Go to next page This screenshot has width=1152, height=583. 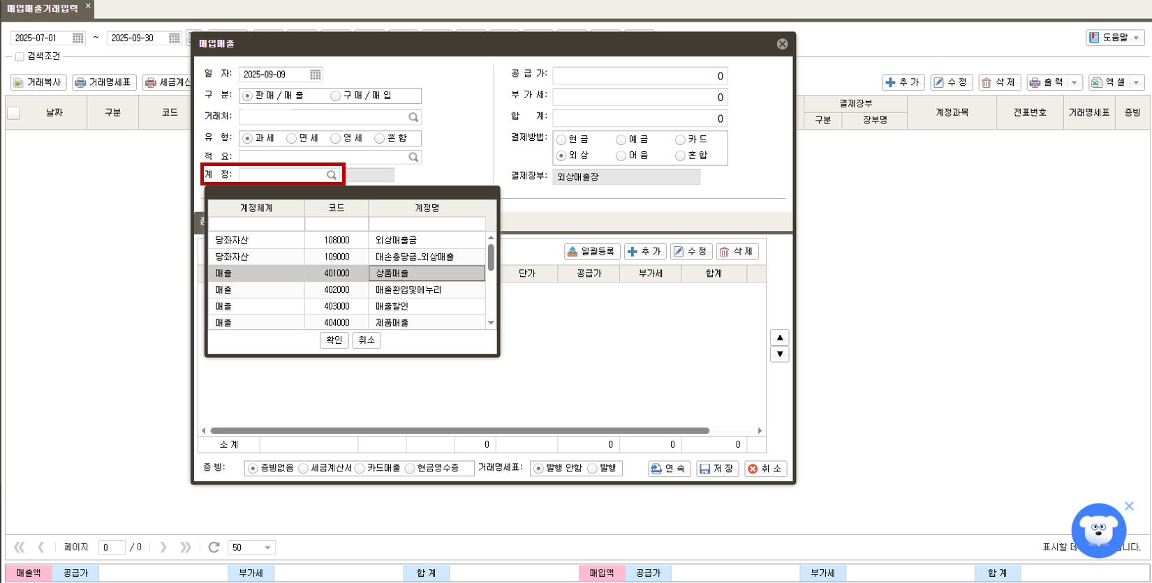tap(163, 547)
